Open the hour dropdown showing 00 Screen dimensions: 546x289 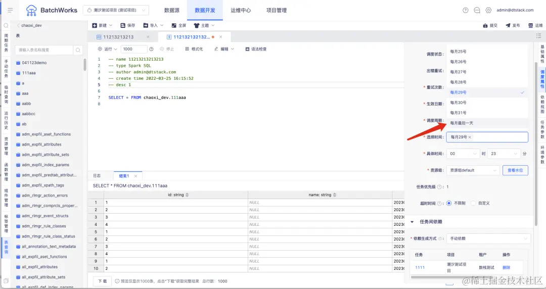(x=464, y=154)
